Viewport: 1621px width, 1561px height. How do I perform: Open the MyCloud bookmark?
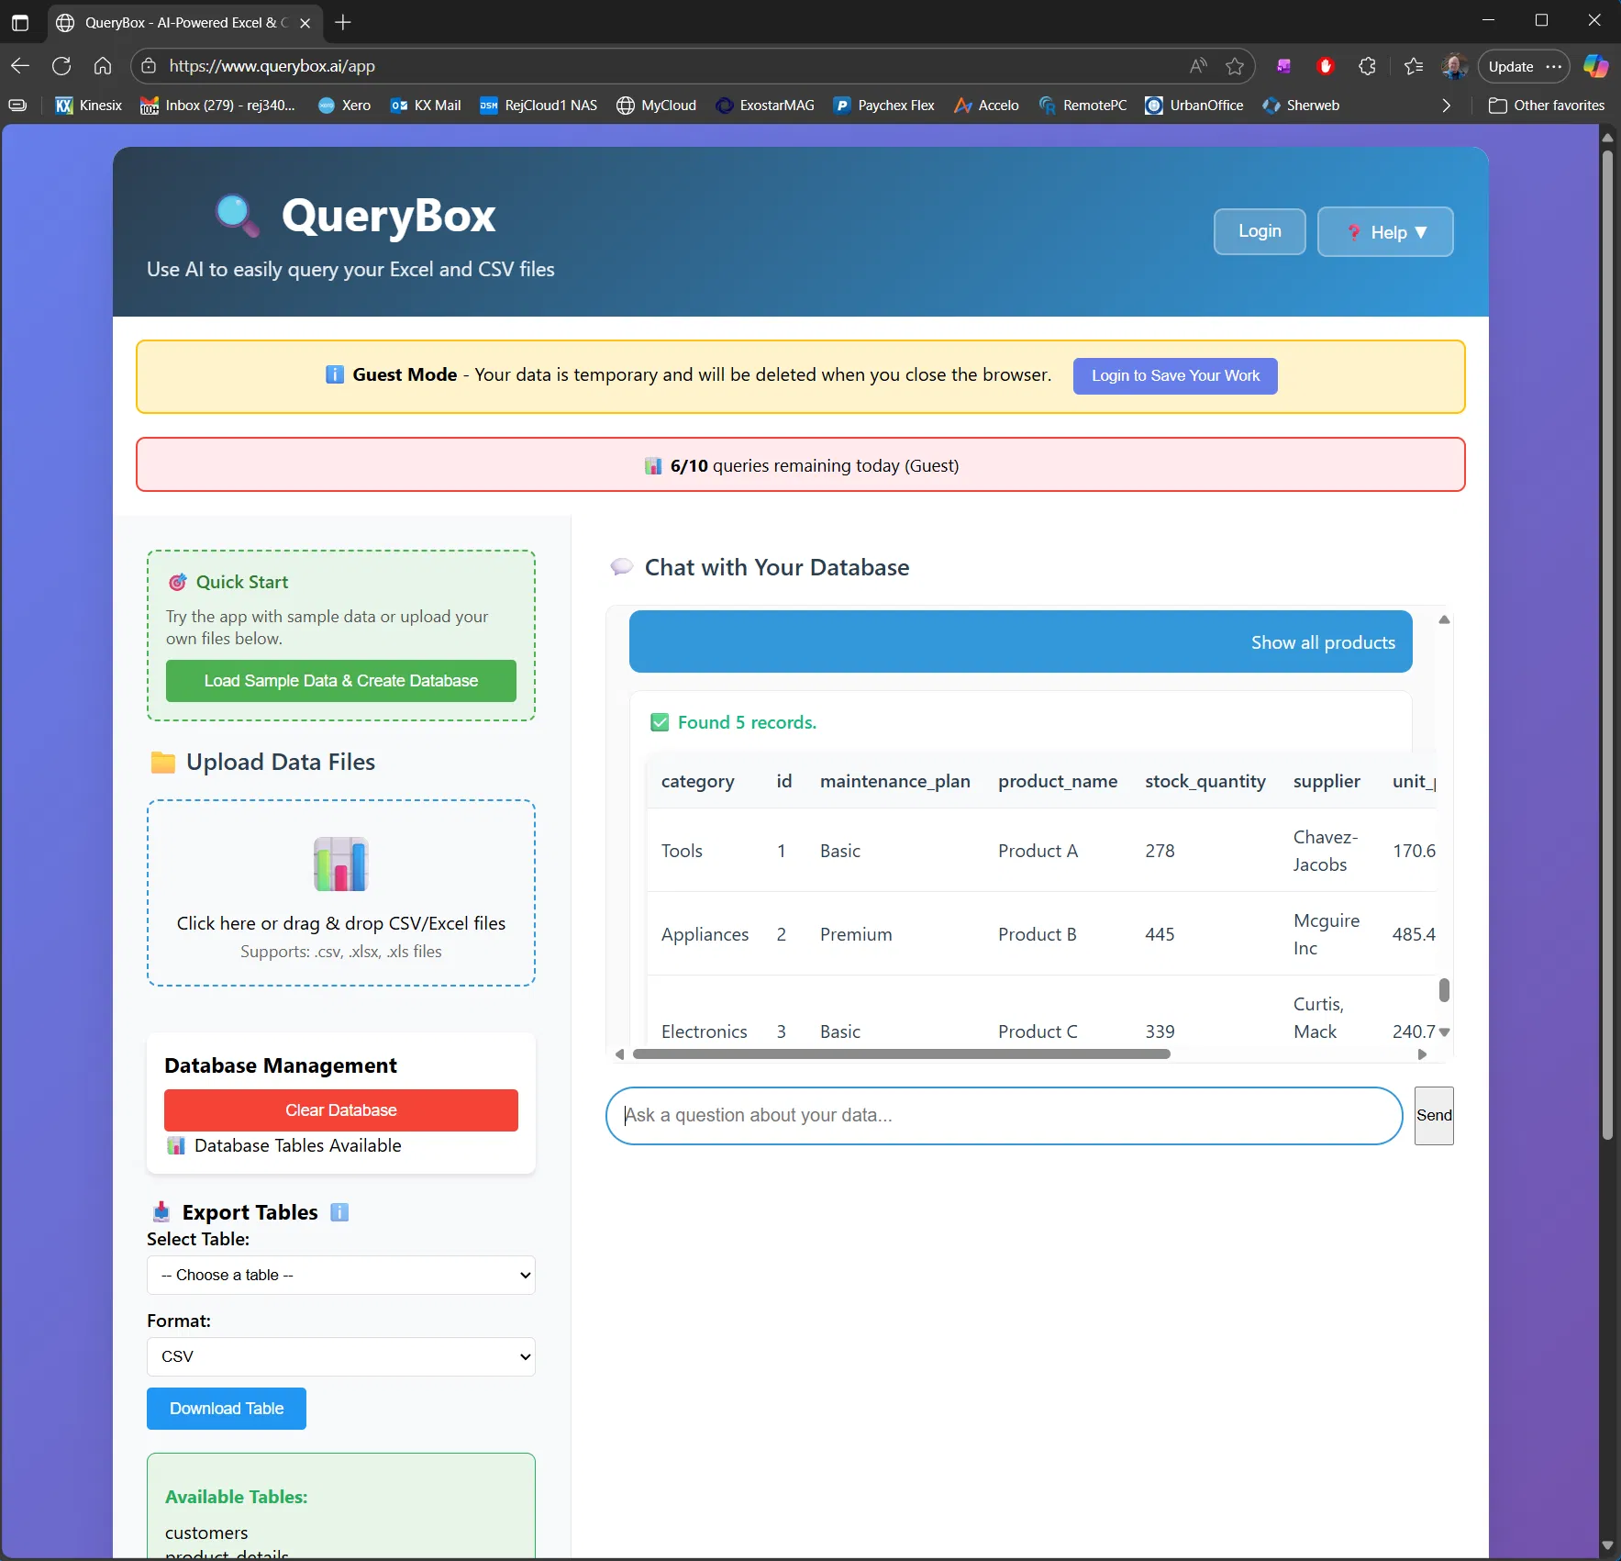[657, 105]
